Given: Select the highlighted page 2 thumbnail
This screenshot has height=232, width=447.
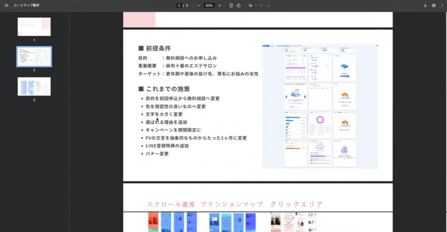Looking at the screenshot, I should [34, 56].
